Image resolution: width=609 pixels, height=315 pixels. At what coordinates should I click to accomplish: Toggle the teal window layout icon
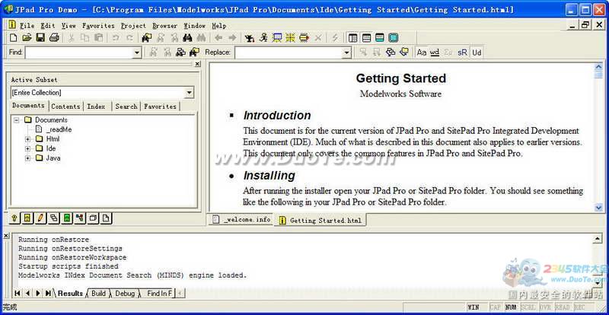pos(380,38)
